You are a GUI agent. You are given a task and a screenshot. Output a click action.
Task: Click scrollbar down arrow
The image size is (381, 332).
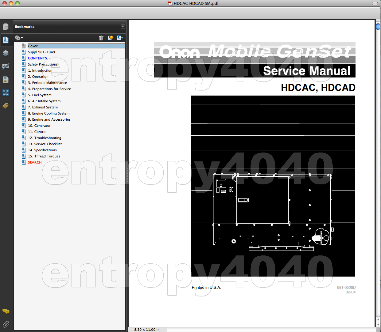(x=378, y=324)
